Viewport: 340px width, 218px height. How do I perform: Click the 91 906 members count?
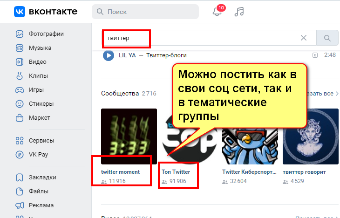click(178, 181)
